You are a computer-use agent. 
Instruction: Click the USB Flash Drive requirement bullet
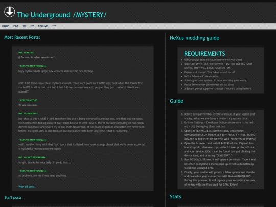[x=218, y=66]
